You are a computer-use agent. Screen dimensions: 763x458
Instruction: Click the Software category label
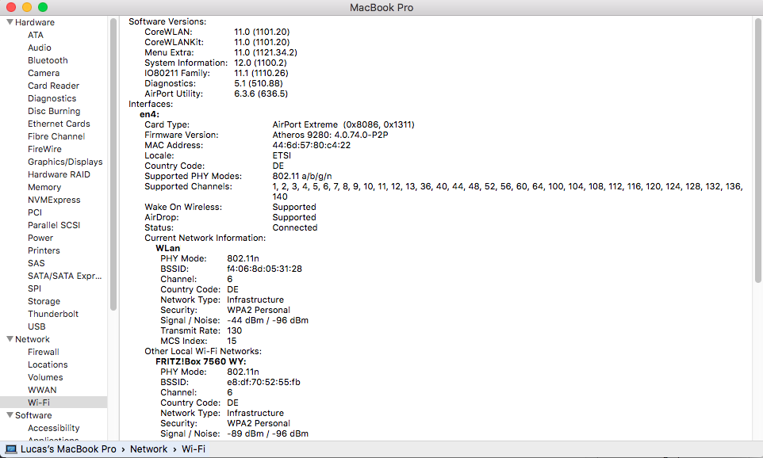(33, 415)
